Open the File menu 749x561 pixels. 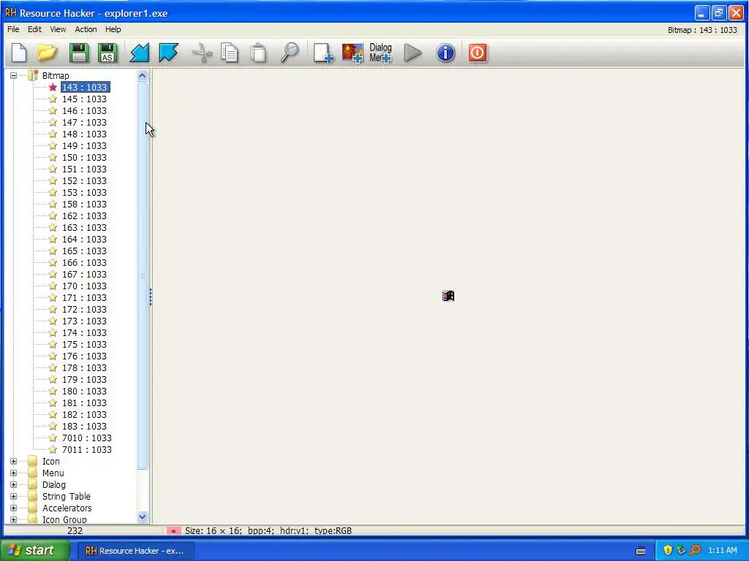coord(13,29)
